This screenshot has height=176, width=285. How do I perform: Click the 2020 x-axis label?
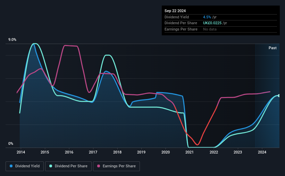pyautogui.click(x=166, y=152)
